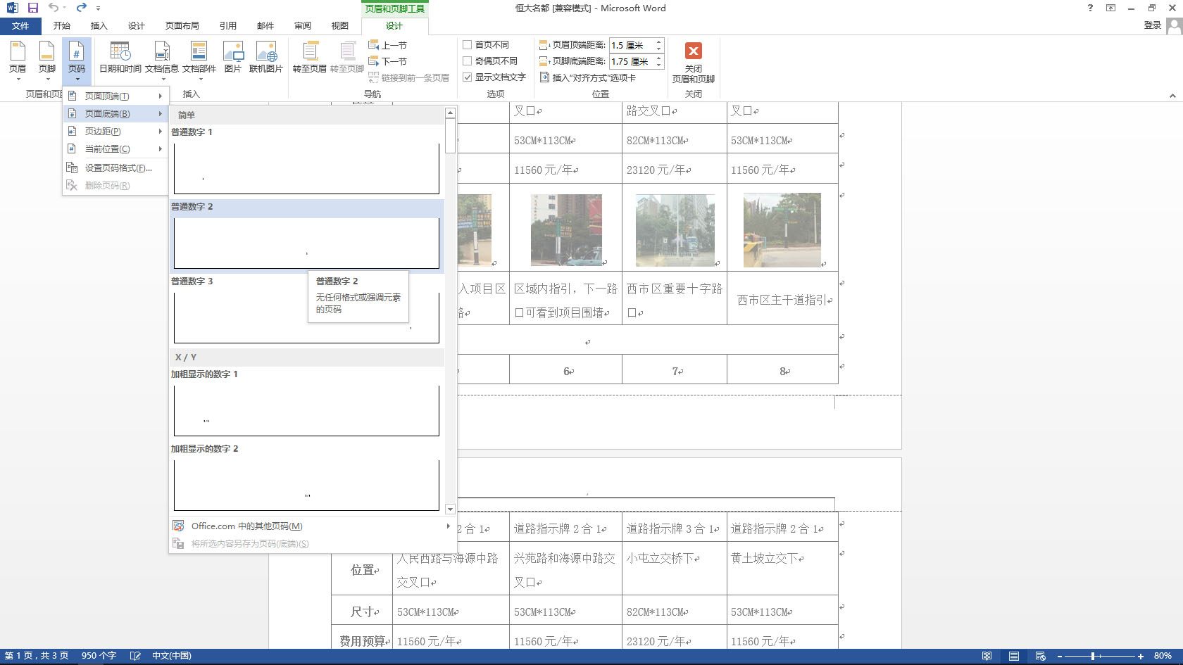This screenshot has height=665, width=1183.
Task: Click the Save icon in title bar
Action: pos(33,8)
